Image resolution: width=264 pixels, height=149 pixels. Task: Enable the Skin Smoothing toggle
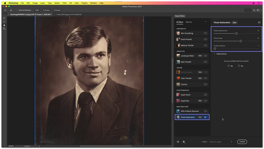coord(206,33)
